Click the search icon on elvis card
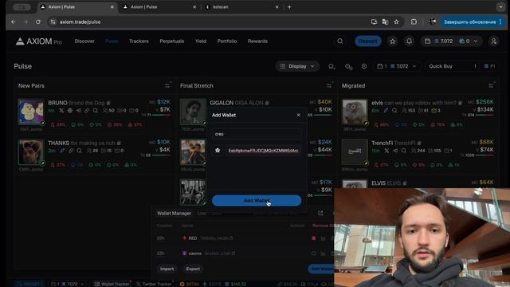Screen dimensions: 510x287 (x=394, y=111)
